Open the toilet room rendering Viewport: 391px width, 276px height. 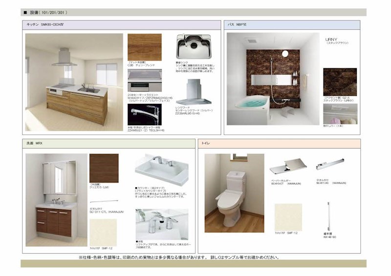click(x=234, y=193)
